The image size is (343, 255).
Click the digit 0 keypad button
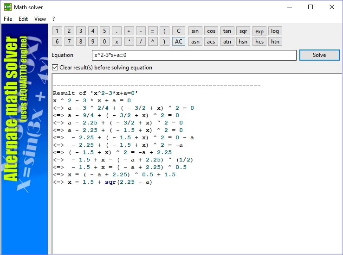[104, 42]
